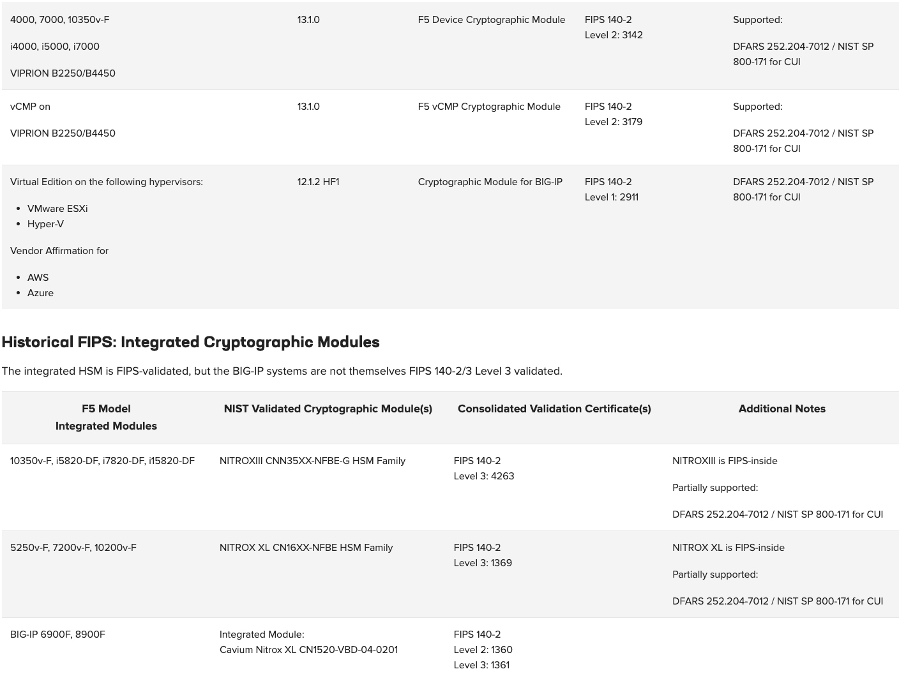Select the AWS bullet item
The height and width of the screenshot is (676, 899).
(x=38, y=278)
